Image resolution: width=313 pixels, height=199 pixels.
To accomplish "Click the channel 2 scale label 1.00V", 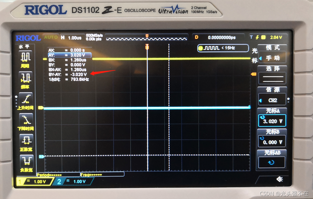I will coord(79,181).
